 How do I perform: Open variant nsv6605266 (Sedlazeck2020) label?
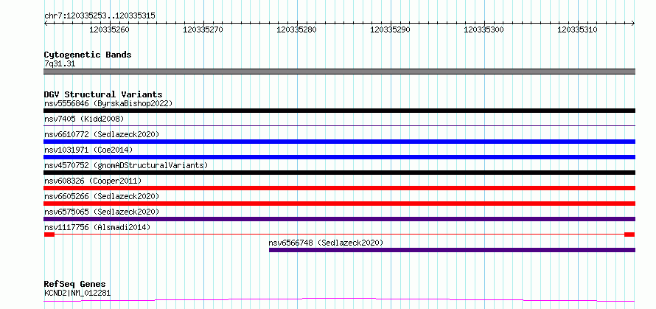coord(102,196)
